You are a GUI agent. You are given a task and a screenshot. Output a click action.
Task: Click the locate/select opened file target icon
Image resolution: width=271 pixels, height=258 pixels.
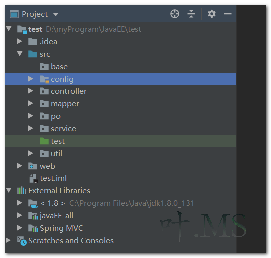coord(175,14)
